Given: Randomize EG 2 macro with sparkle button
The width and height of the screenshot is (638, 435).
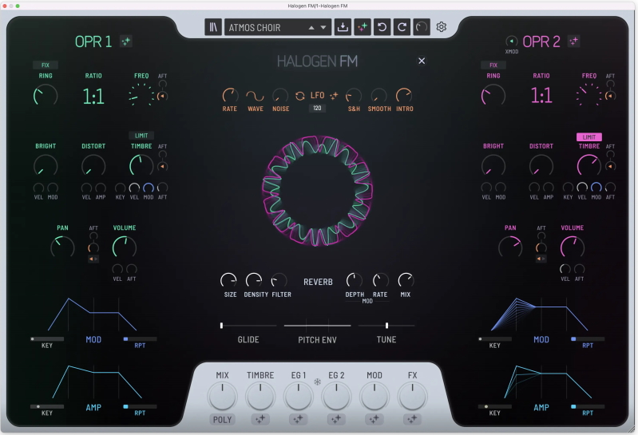Looking at the screenshot, I should [336, 419].
